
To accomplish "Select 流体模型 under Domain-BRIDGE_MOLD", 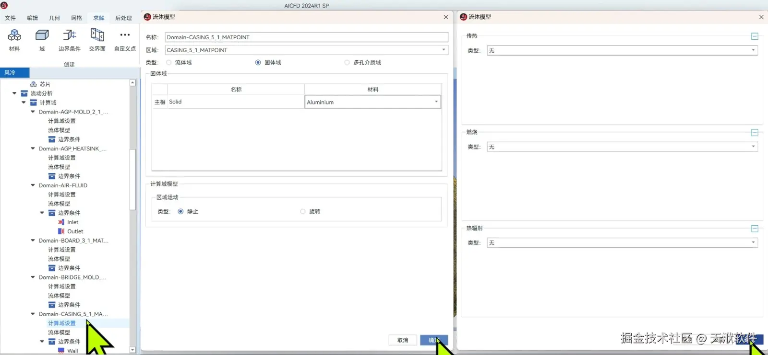I will click(59, 296).
